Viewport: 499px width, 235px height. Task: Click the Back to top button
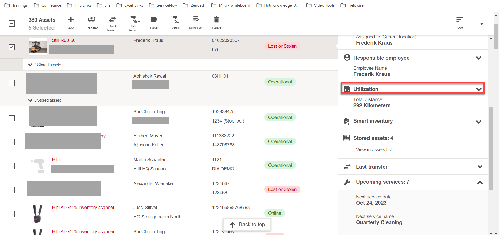247,224
